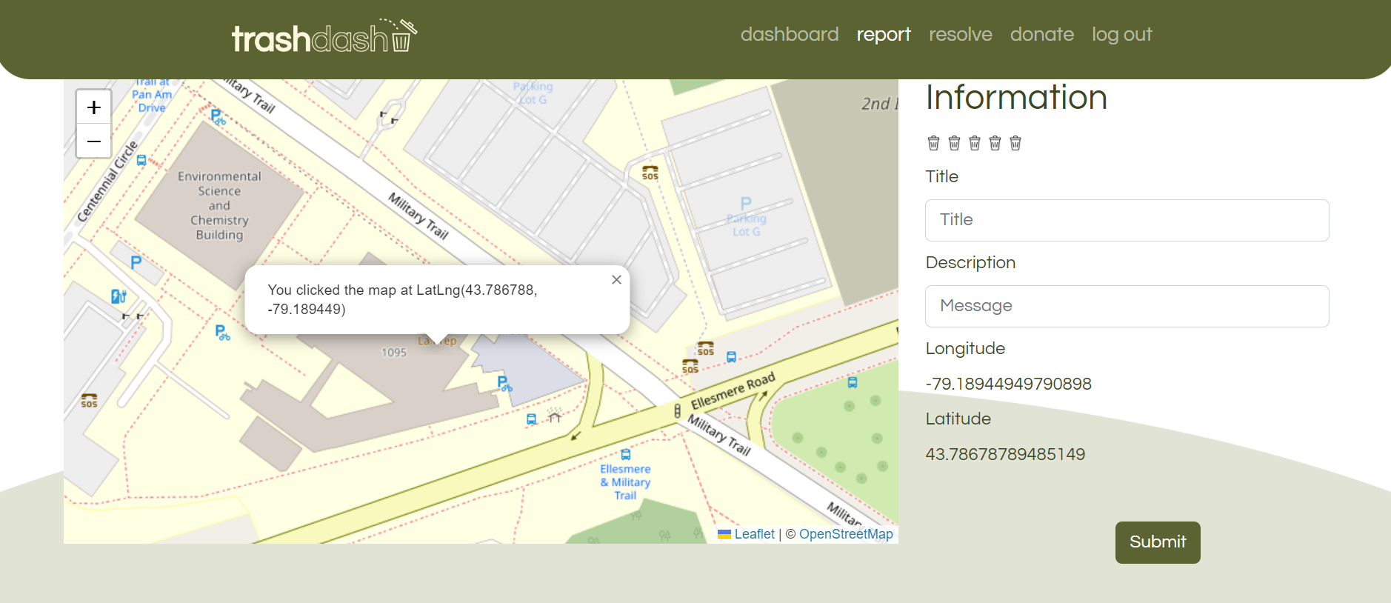Click the bus stop icon on Centennial Circle
The width and height of the screenshot is (1391, 603).
(141, 160)
